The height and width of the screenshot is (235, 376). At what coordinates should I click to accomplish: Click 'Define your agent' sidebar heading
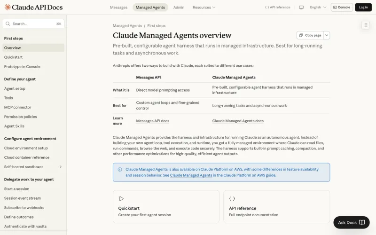tap(20, 79)
